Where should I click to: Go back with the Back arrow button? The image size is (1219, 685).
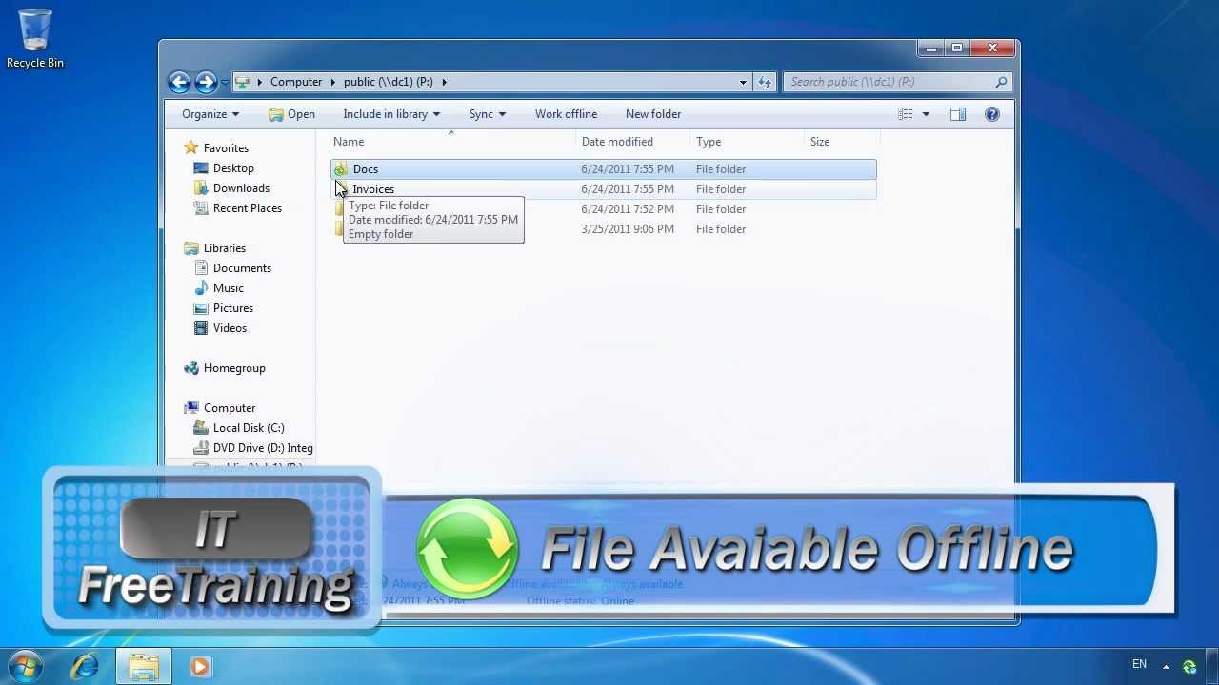[179, 82]
